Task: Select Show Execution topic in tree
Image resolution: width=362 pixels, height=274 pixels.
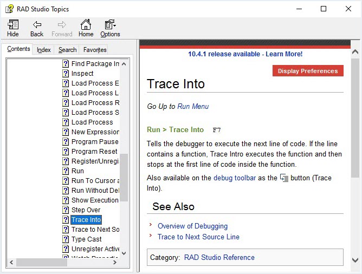Action: tap(95, 200)
